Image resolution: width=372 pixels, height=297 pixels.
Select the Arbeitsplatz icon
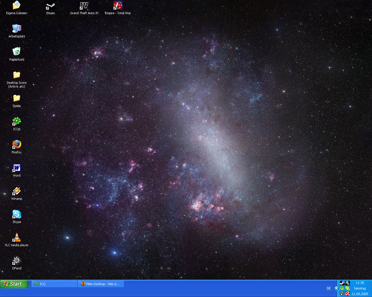pyautogui.click(x=17, y=28)
